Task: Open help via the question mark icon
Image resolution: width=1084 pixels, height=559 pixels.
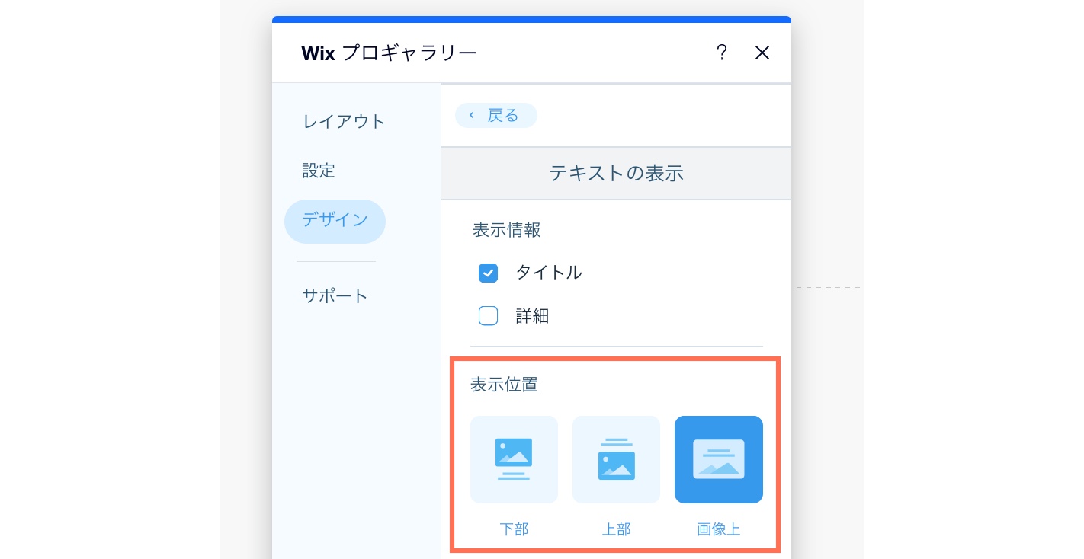Action: coord(722,53)
